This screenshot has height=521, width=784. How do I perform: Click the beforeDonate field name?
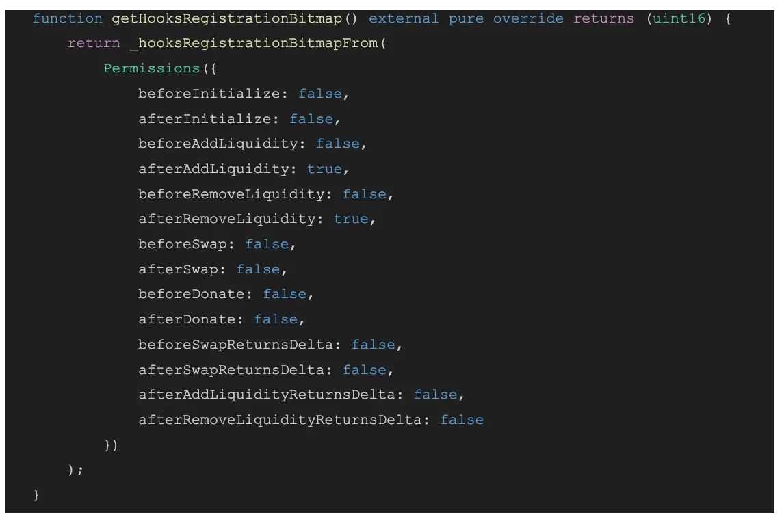(x=192, y=294)
